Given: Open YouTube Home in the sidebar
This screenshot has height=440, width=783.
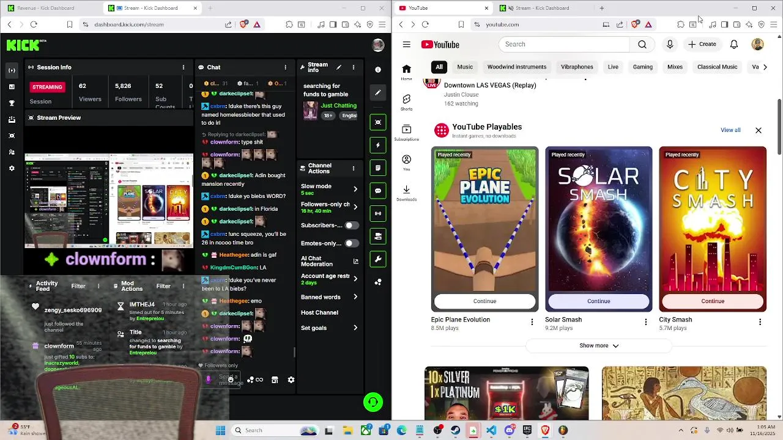Looking at the screenshot, I should (406, 72).
